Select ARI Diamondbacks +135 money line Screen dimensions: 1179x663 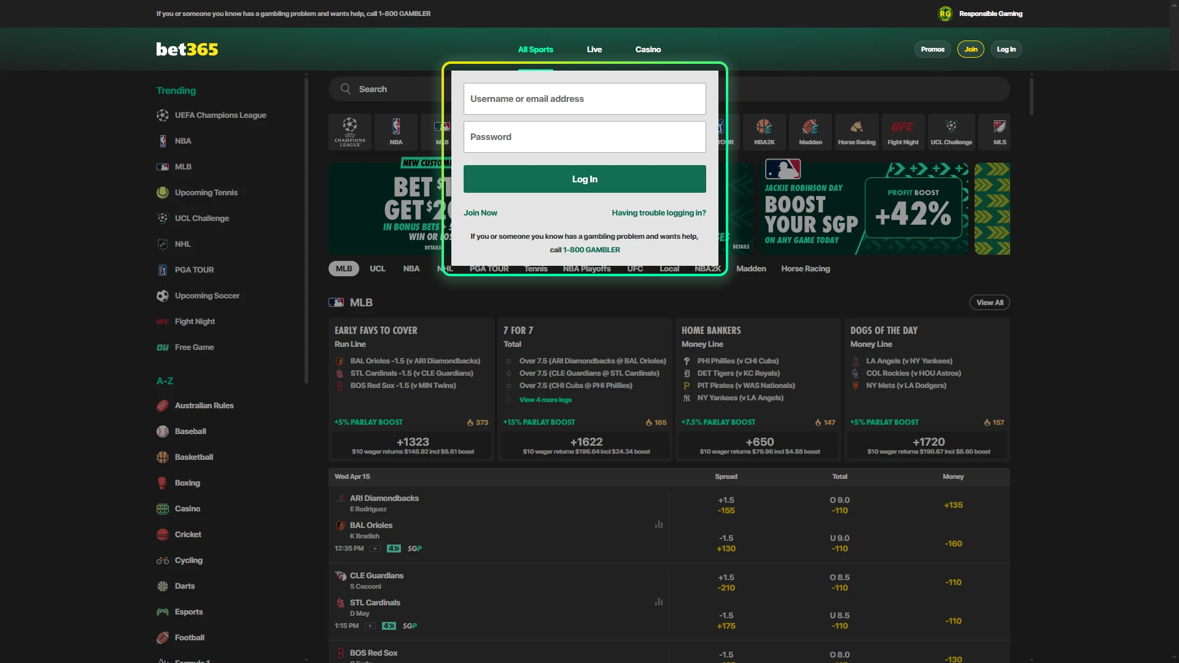954,505
